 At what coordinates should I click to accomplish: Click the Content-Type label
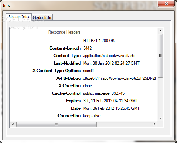coord(67,56)
